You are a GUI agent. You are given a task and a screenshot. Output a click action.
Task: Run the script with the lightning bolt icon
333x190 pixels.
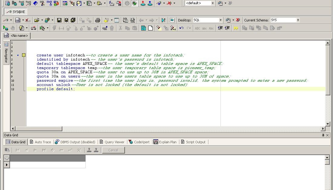[x=21, y=28]
